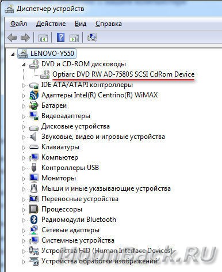Expand Сетевые адаптеры arrow
The width and height of the screenshot is (222, 272).
pyautogui.click(x=24, y=231)
